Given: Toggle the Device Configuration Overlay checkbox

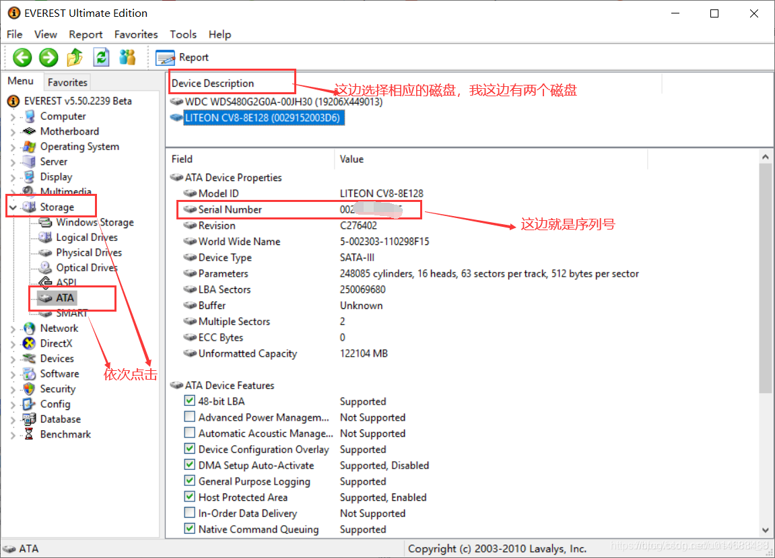Looking at the screenshot, I should tap(189, 448).
